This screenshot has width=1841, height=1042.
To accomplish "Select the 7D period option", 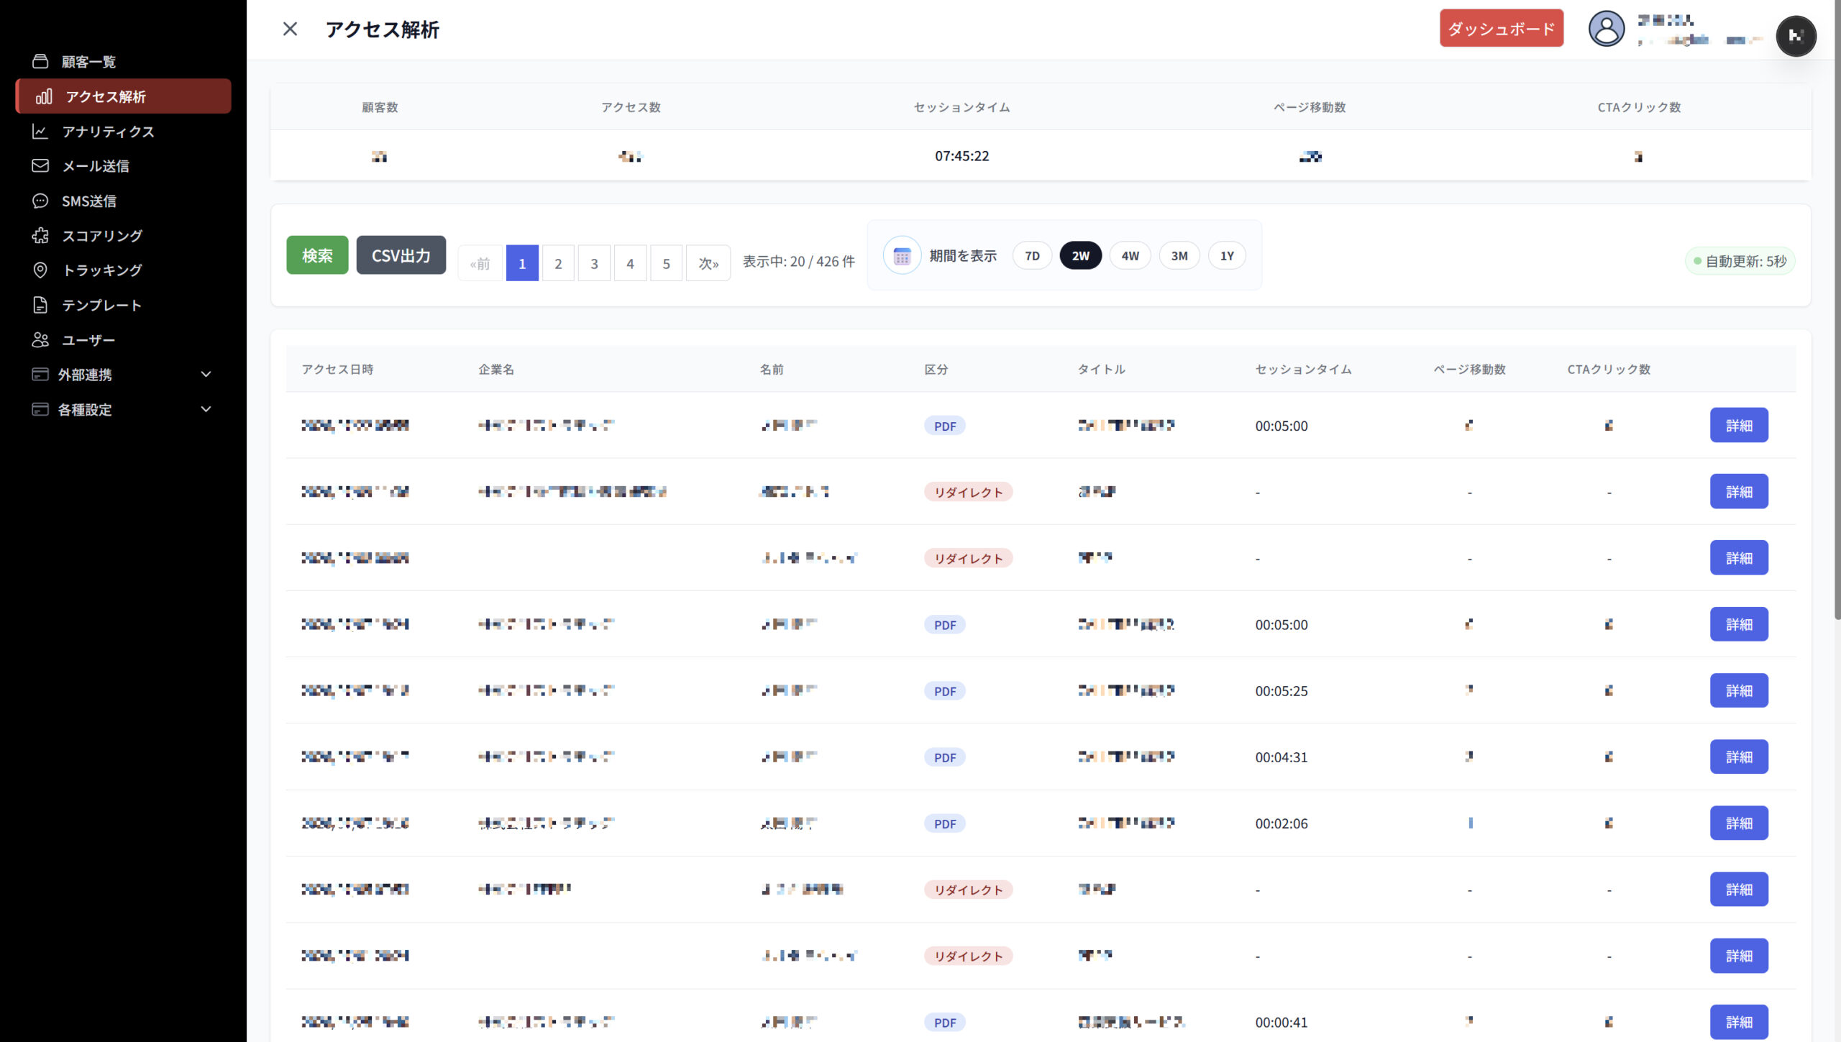I will 1032,256.
